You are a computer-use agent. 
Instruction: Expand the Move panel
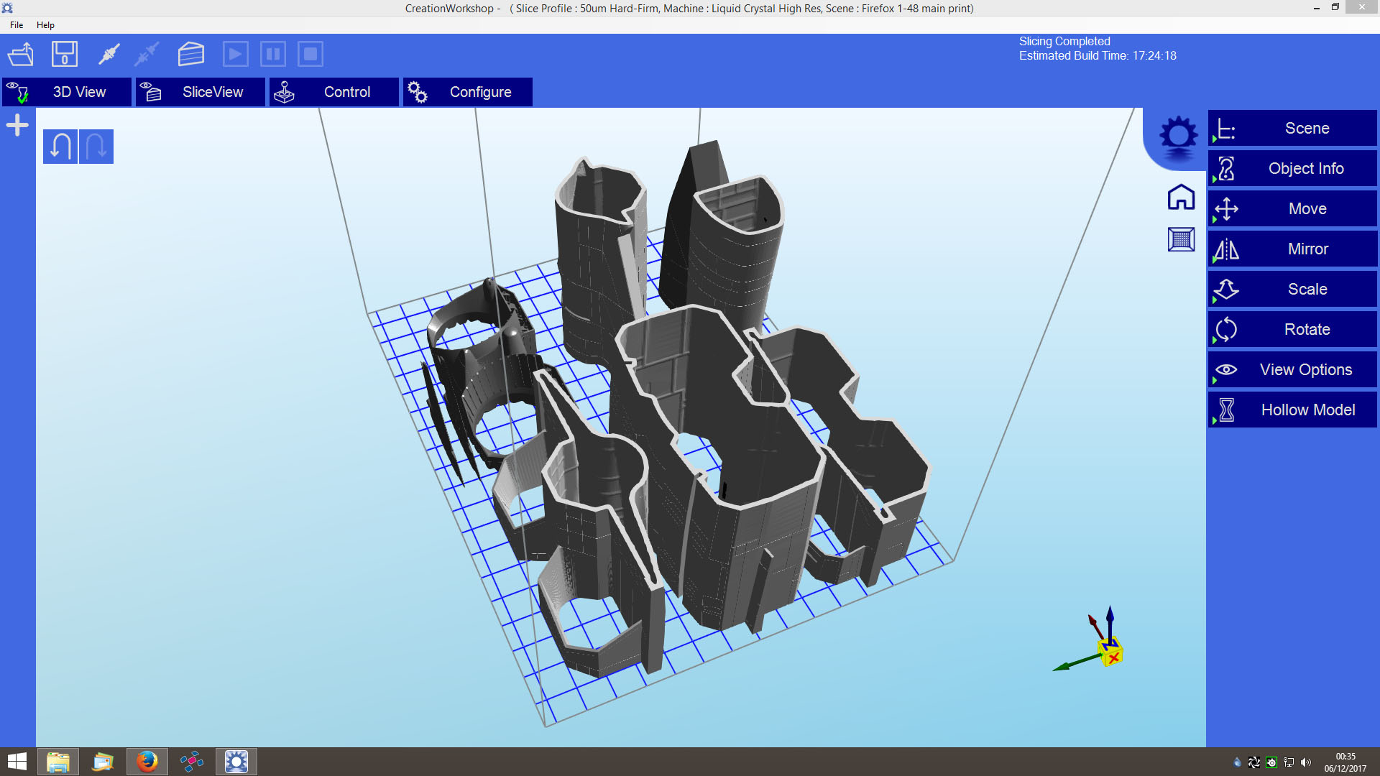[1292, 208]
